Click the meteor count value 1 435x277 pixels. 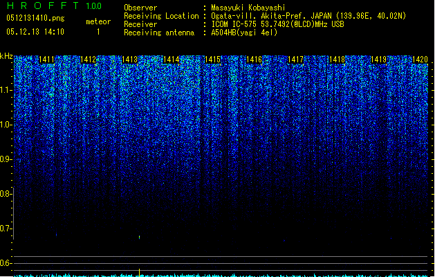[x=98, y=32]
